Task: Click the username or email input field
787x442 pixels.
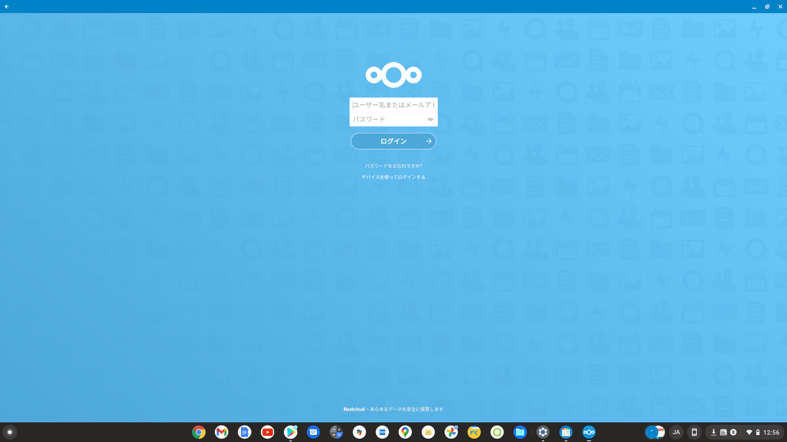Action: 393,105
